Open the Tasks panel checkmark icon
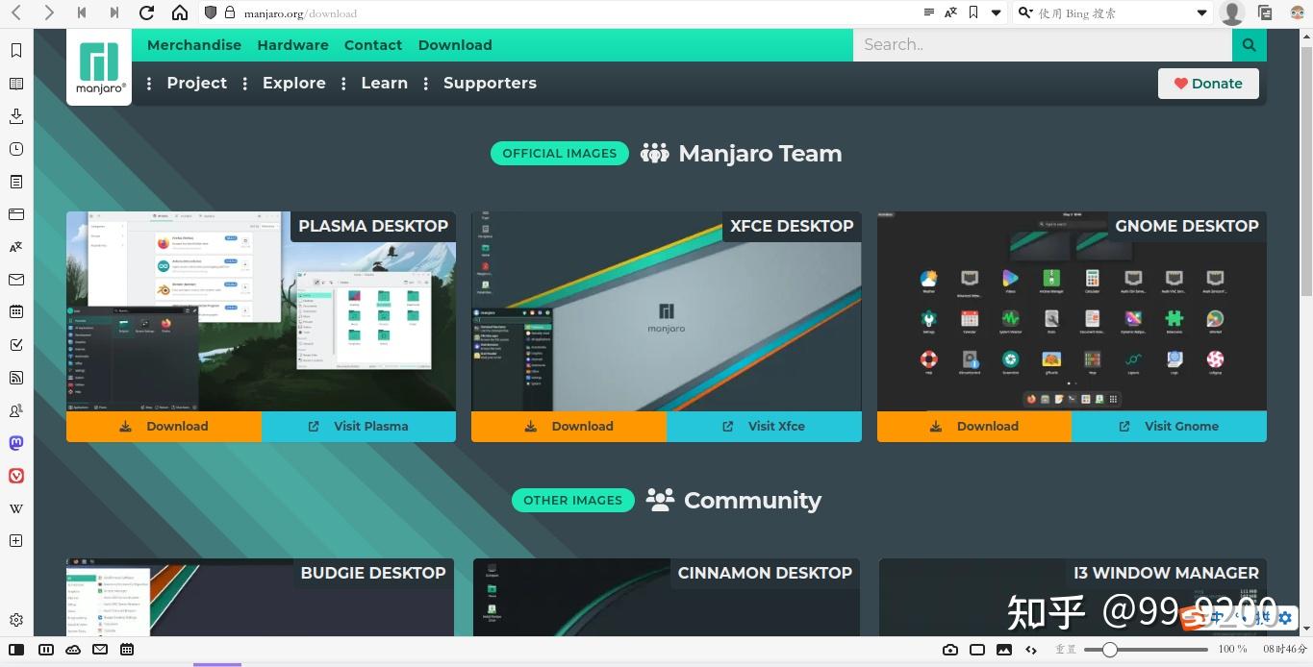 [16, 345]
